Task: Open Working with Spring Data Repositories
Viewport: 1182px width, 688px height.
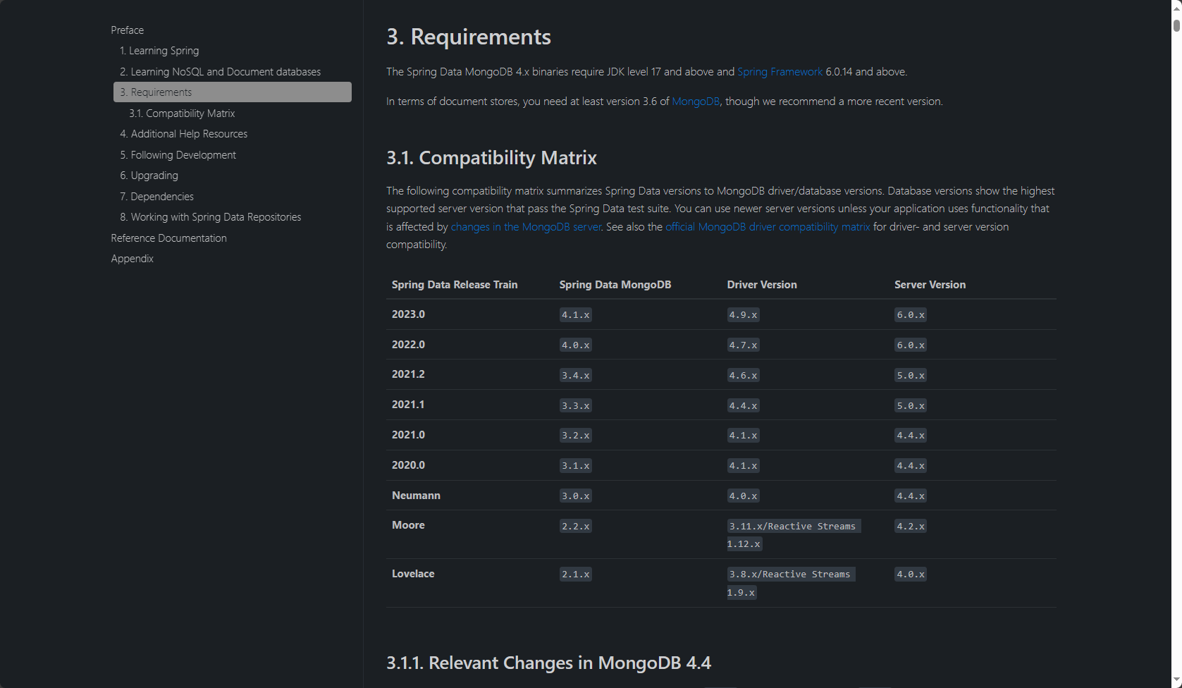Action: point(210,217)
